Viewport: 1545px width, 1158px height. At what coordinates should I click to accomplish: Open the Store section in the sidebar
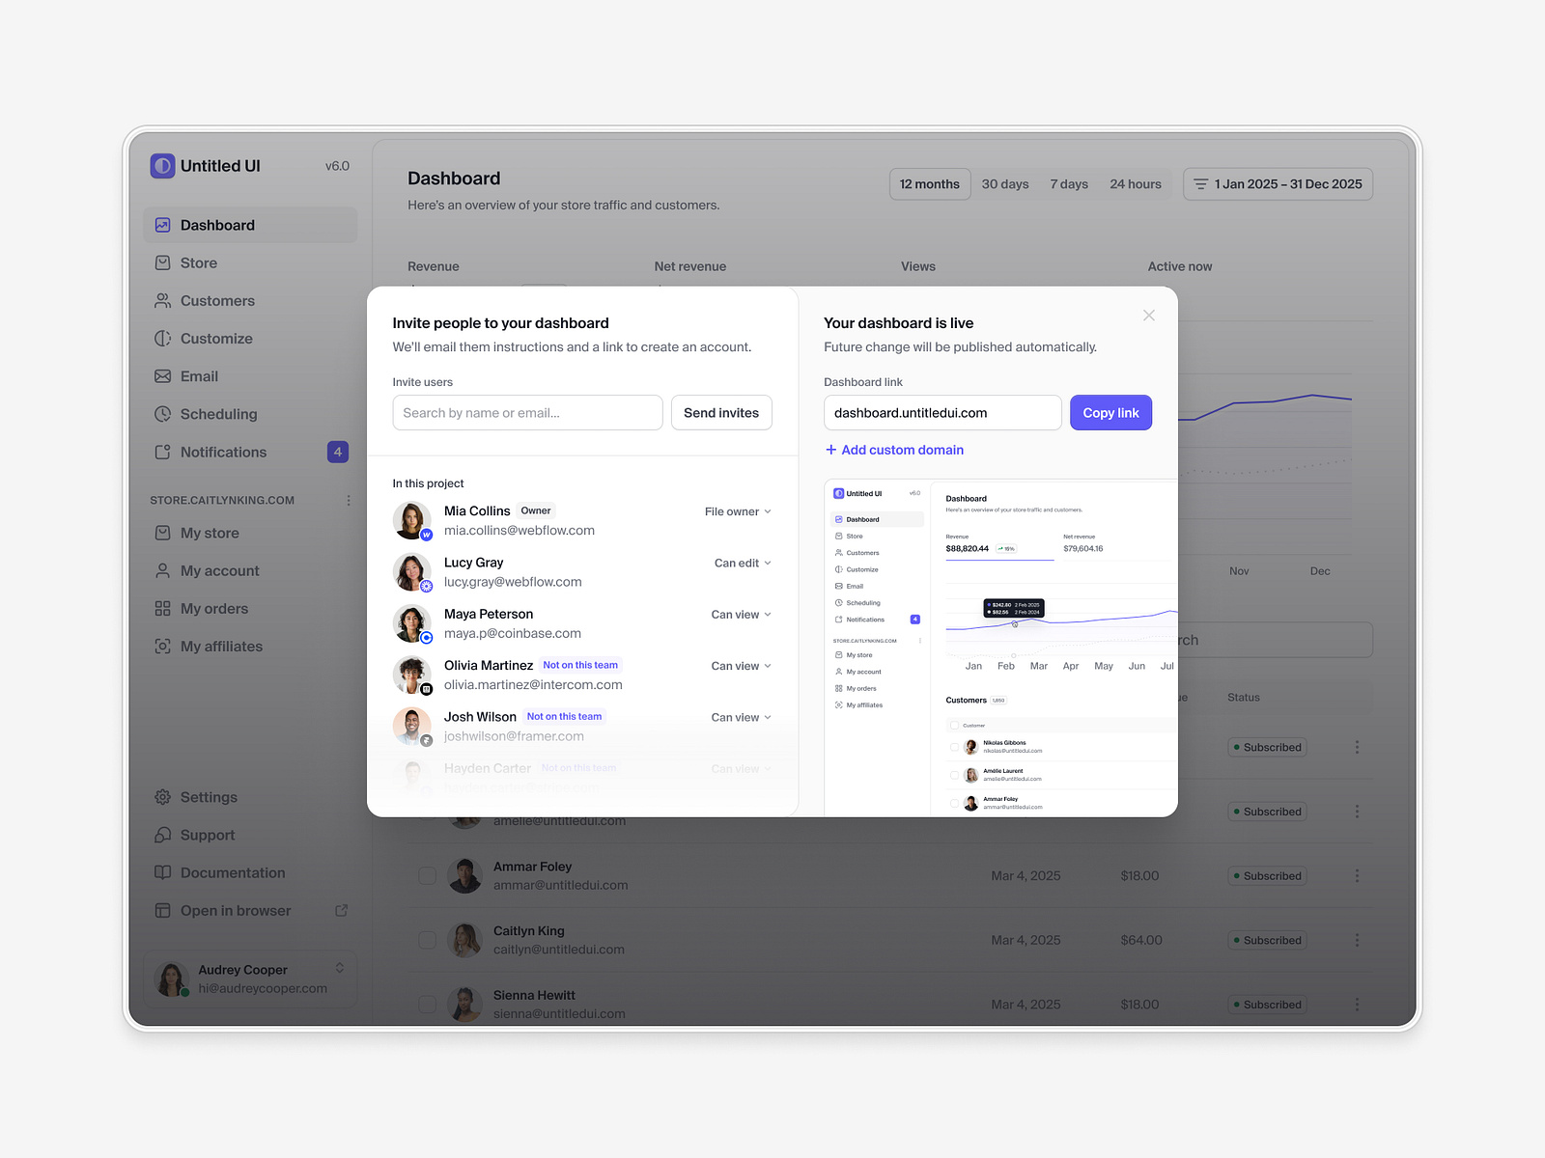(198, 262)
